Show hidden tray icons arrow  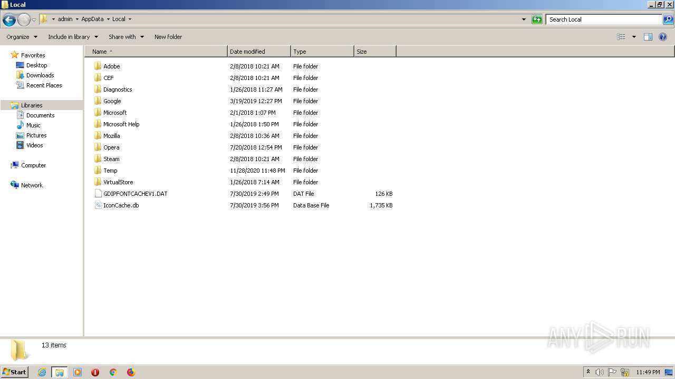tap(588, 372)
